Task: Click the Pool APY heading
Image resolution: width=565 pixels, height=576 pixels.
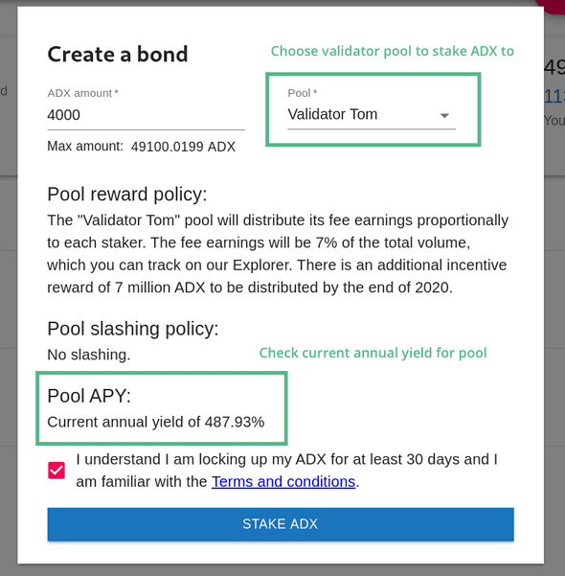Action: point(89,396)
